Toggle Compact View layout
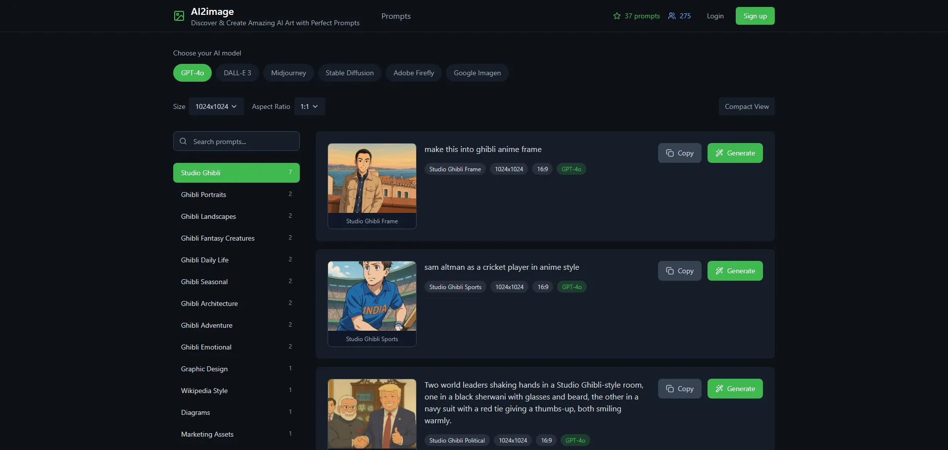This screenshot has width=948, height=450. click(x=746, y=106)
